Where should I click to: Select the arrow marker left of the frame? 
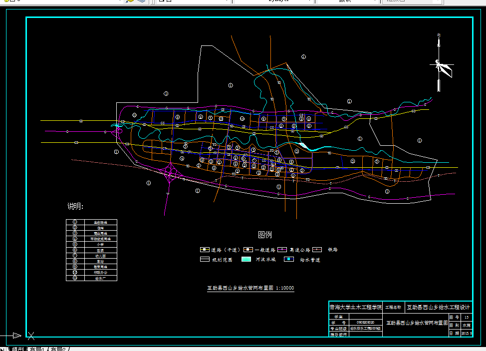click(17, 336)
